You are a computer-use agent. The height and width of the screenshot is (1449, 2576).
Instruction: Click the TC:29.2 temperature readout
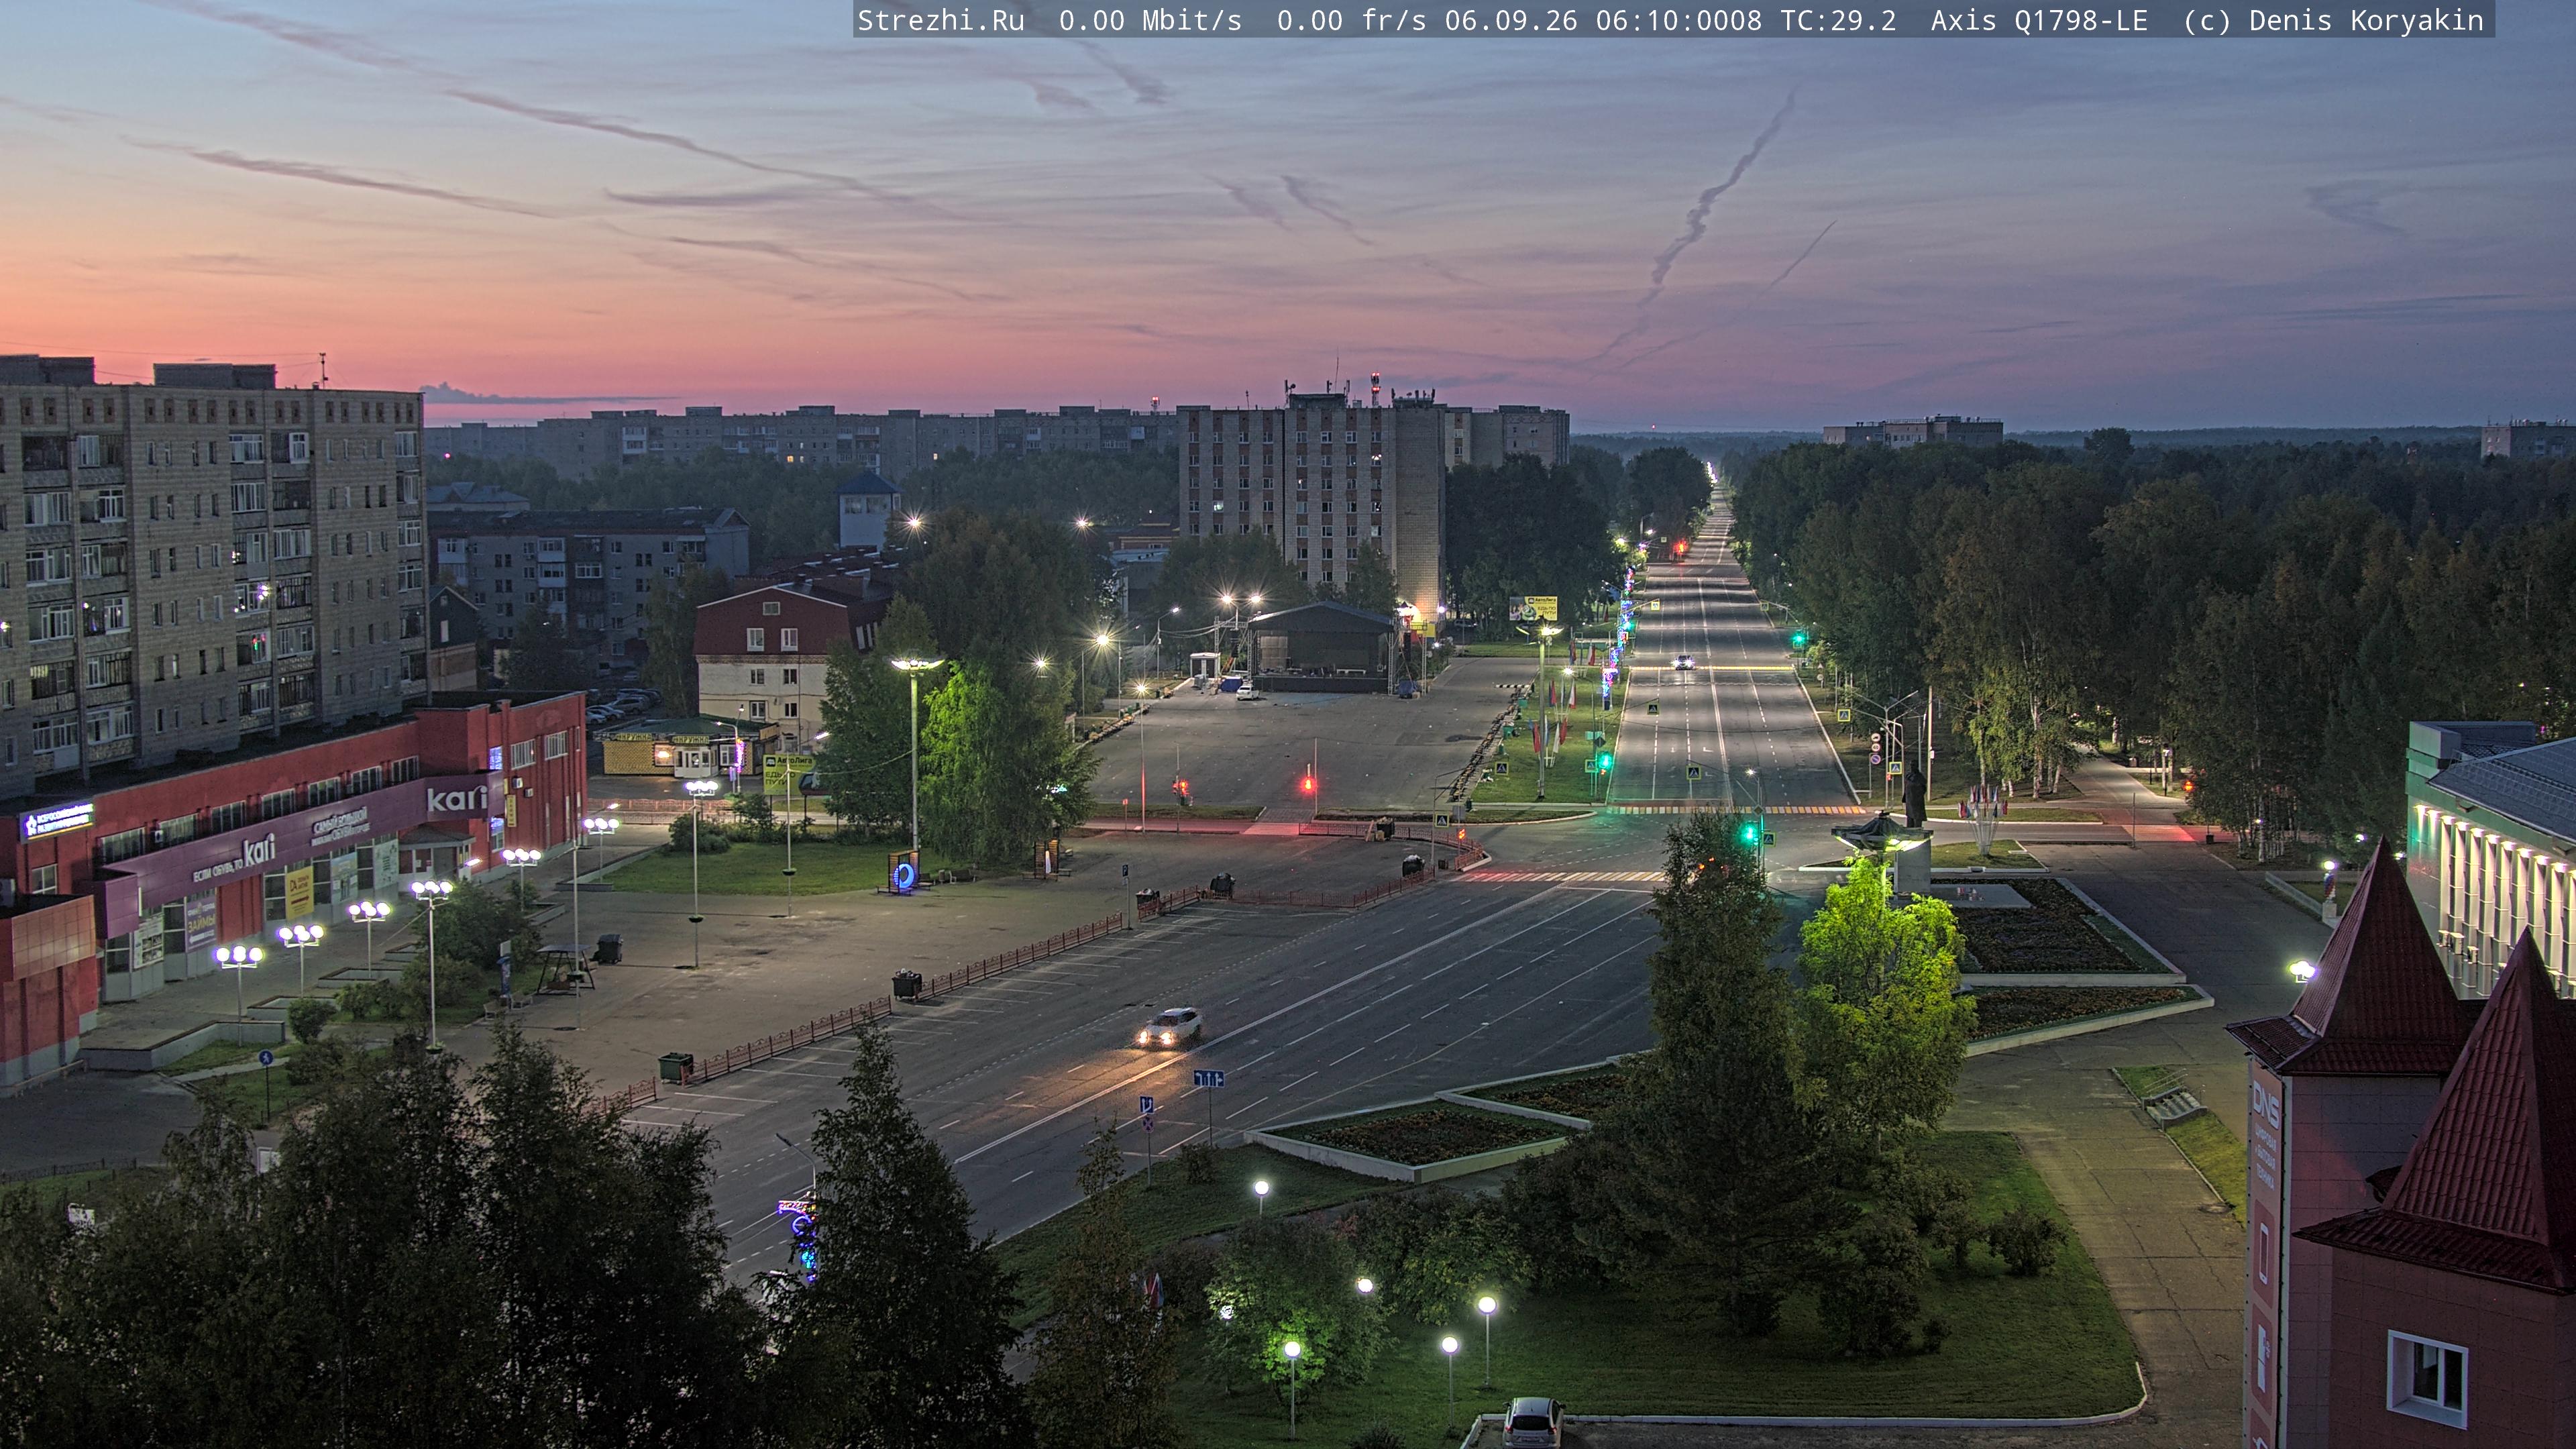(x=1838, y=20)
